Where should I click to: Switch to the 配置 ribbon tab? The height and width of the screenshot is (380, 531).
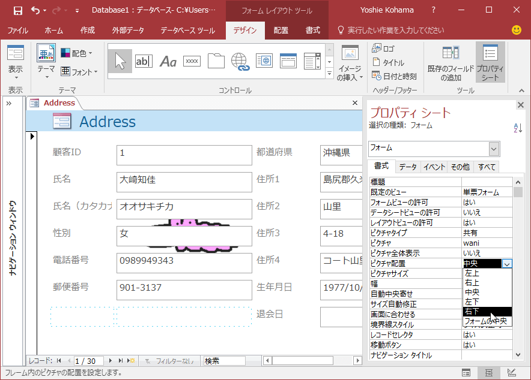pos(281,31)
